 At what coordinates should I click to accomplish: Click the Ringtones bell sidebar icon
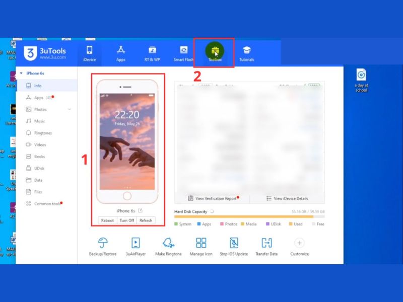click(x=29, y=133)
